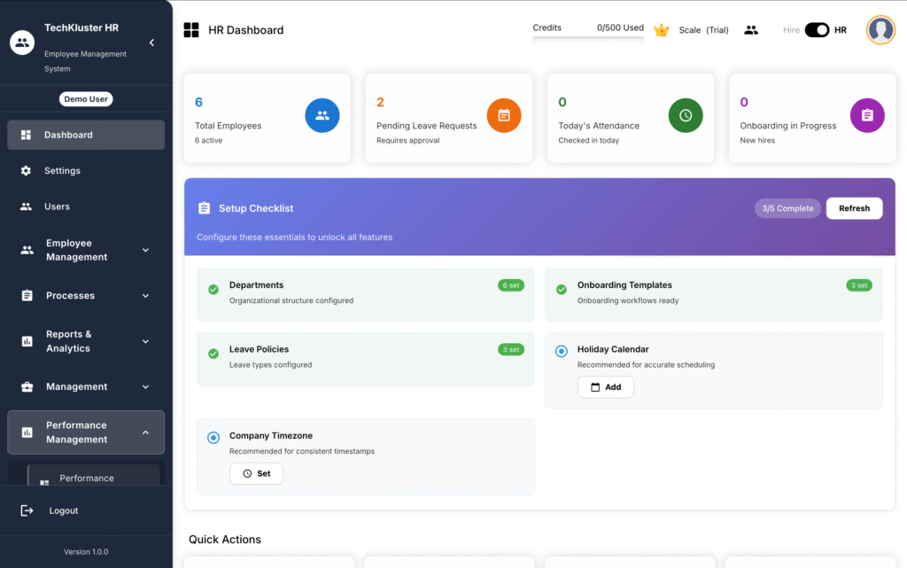Click the HR Dashboard grid icon
The width and height of the screenshot is (907, 568).
point(191,30)
